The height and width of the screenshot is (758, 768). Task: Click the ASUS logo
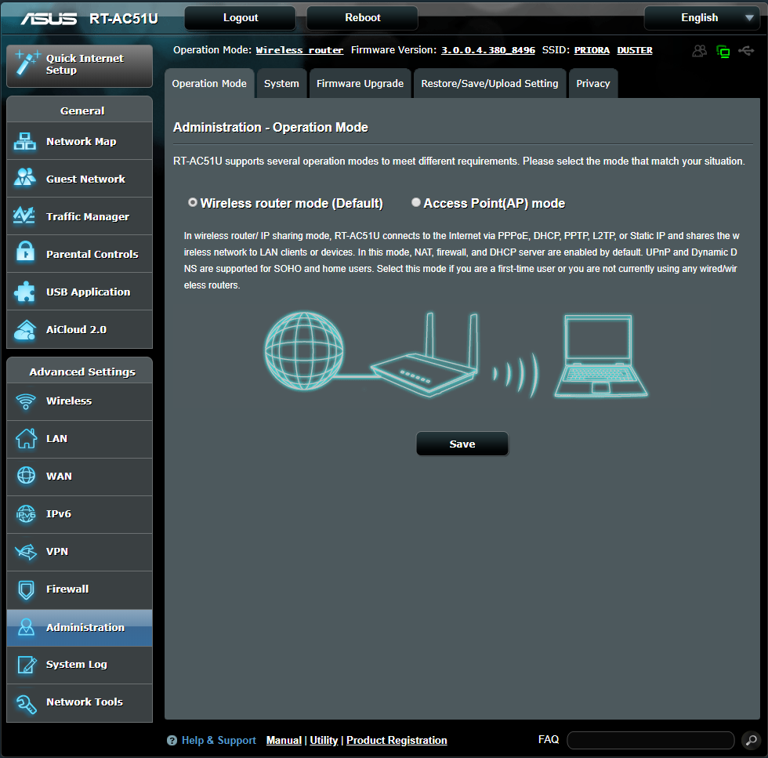(49, 19)
